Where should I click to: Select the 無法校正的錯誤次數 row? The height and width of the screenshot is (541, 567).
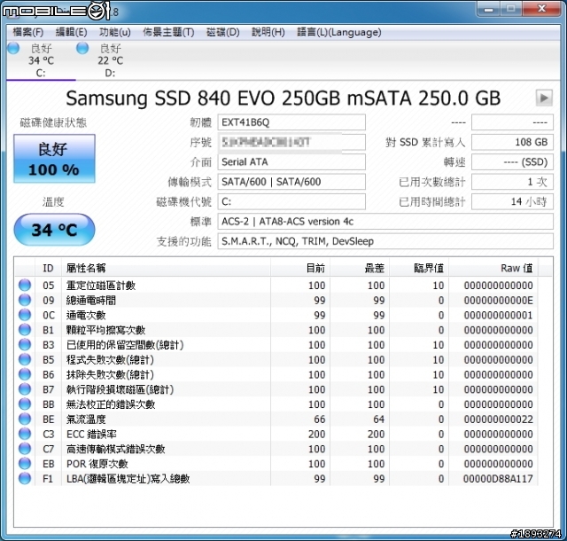276,404
